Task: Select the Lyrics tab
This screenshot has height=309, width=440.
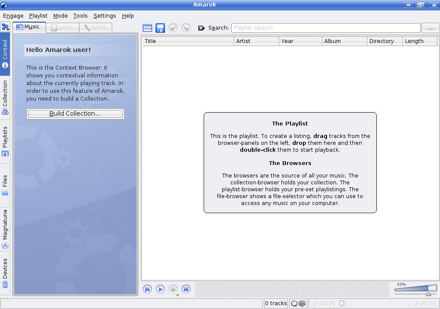Action: [63, 28]
